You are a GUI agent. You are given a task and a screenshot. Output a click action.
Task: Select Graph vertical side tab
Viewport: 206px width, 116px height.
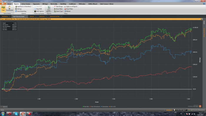(x=204, y=22)
